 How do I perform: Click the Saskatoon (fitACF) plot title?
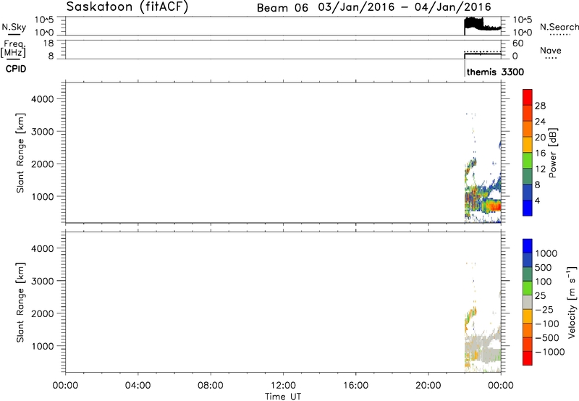[127, 7]
